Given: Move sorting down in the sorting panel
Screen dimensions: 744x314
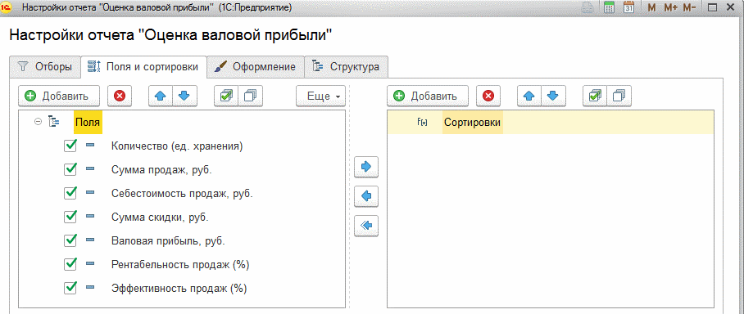Looking at the screenshot, I should point(553,96).
